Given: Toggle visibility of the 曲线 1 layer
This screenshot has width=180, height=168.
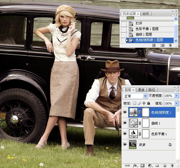Looking at the screenshot, I should (125, 123).
